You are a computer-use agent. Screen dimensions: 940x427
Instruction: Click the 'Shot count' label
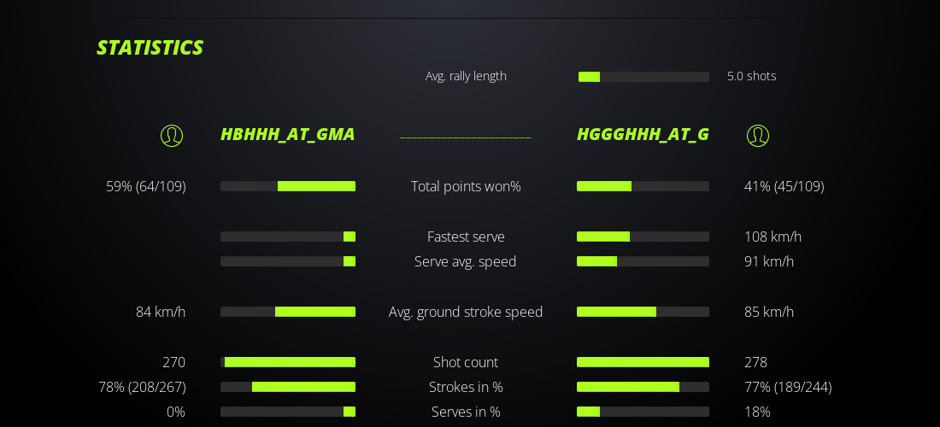click(466, 362)
